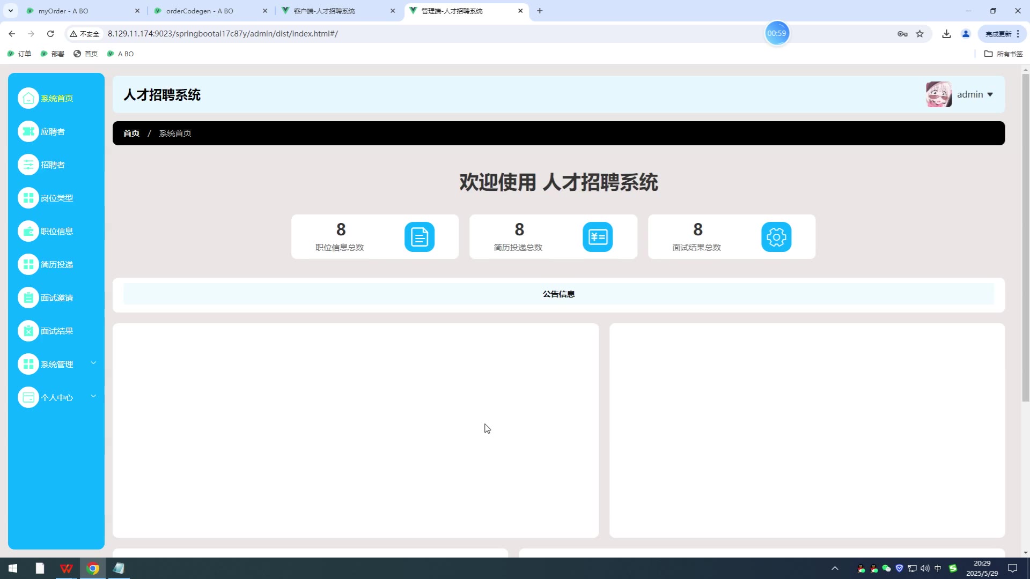This screenshot has width=1030, height=579.
Task: Open the admin user dropdown
Action: coord(975,94)
